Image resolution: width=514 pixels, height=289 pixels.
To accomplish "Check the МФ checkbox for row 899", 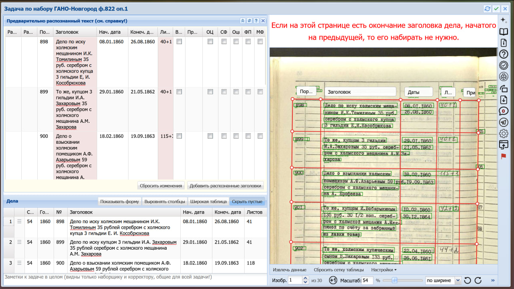I will (x=260, y=92).
